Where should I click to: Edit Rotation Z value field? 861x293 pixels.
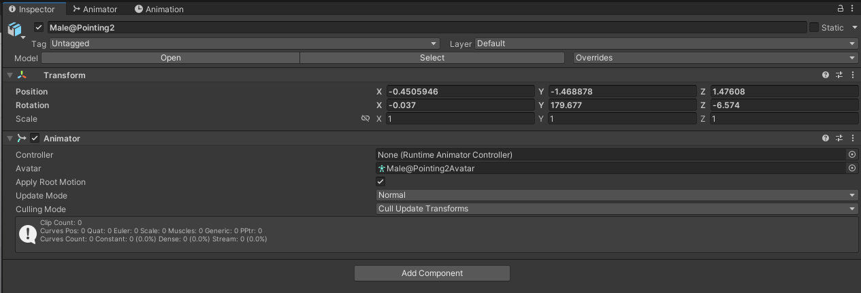pyautogui.click(x=784, y=105)
